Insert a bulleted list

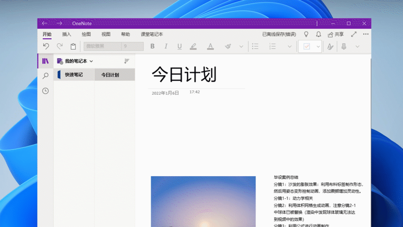[x=255, y=46]
